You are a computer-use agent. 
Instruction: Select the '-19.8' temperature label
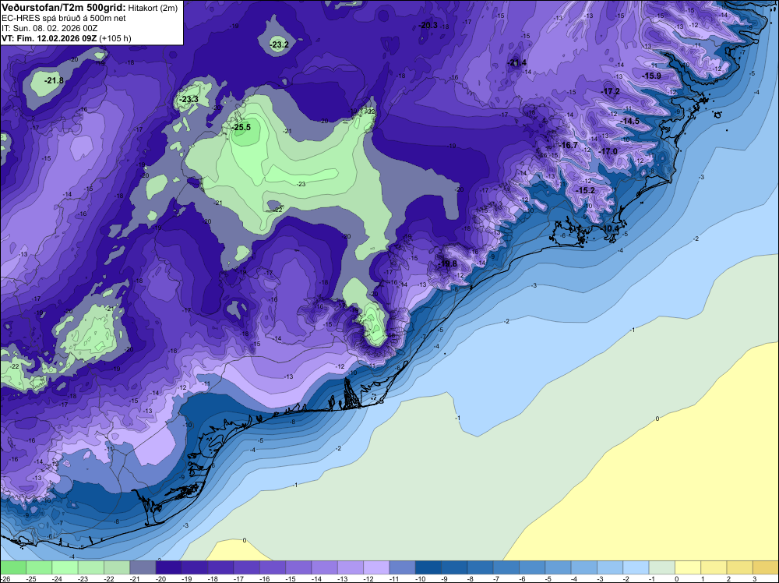coord(448,263)
